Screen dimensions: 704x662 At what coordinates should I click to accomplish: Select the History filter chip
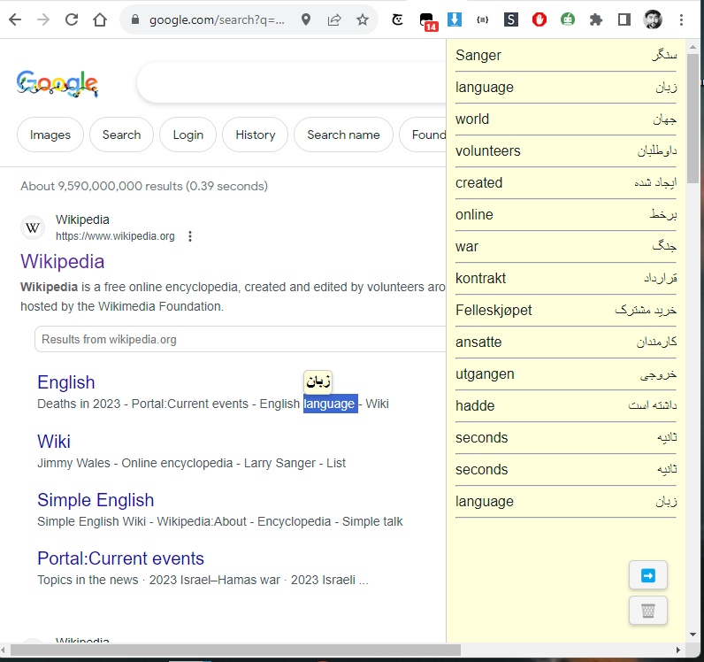tap(255, 135)
